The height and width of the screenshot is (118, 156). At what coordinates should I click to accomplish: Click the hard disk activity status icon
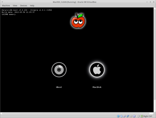(x=118, y=116)
